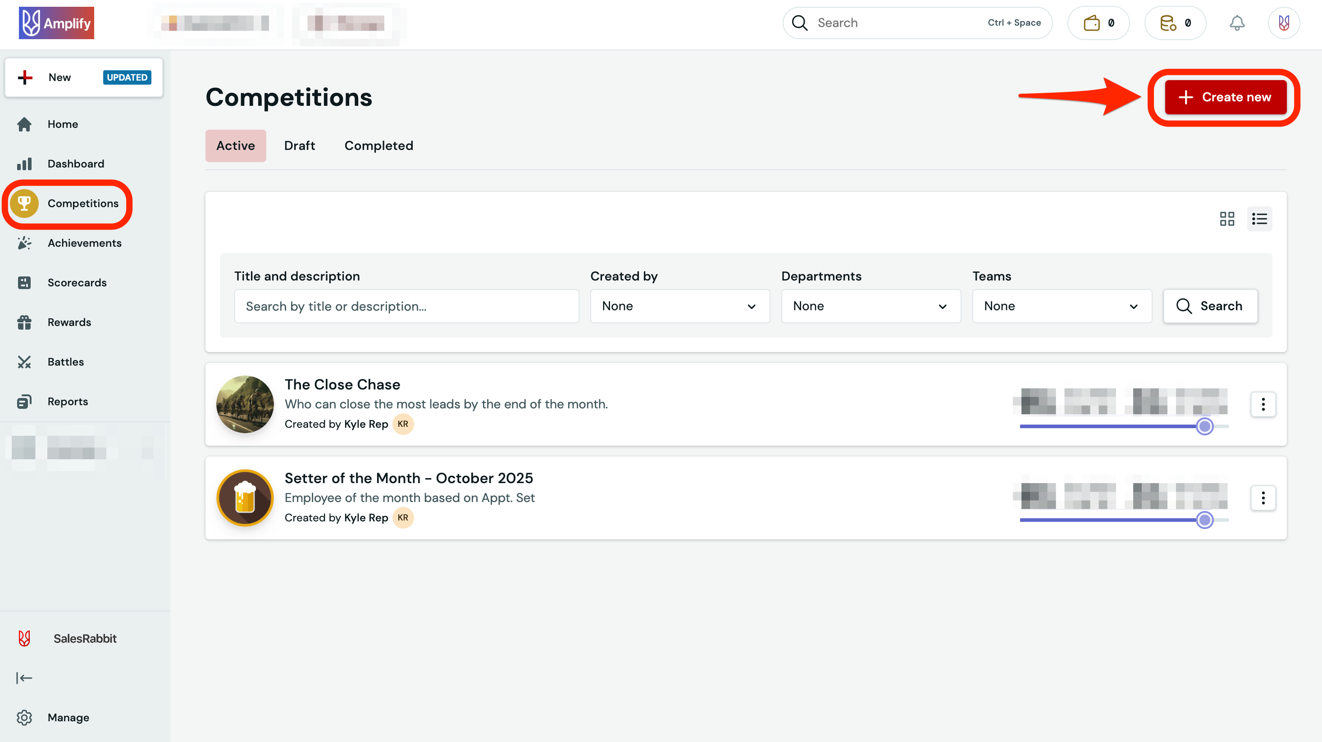Click the Rewards gift icon
Image resolution: width=1322 pixels, height=742 pixels.
25,322
